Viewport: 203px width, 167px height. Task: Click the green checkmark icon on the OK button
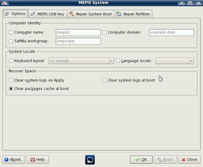[x=138, y=160]
